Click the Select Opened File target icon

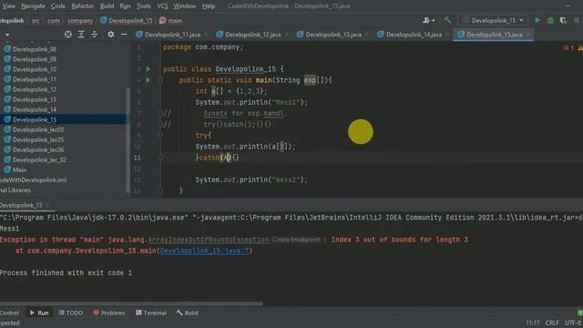pyautogui.click(x=68, y=35)
